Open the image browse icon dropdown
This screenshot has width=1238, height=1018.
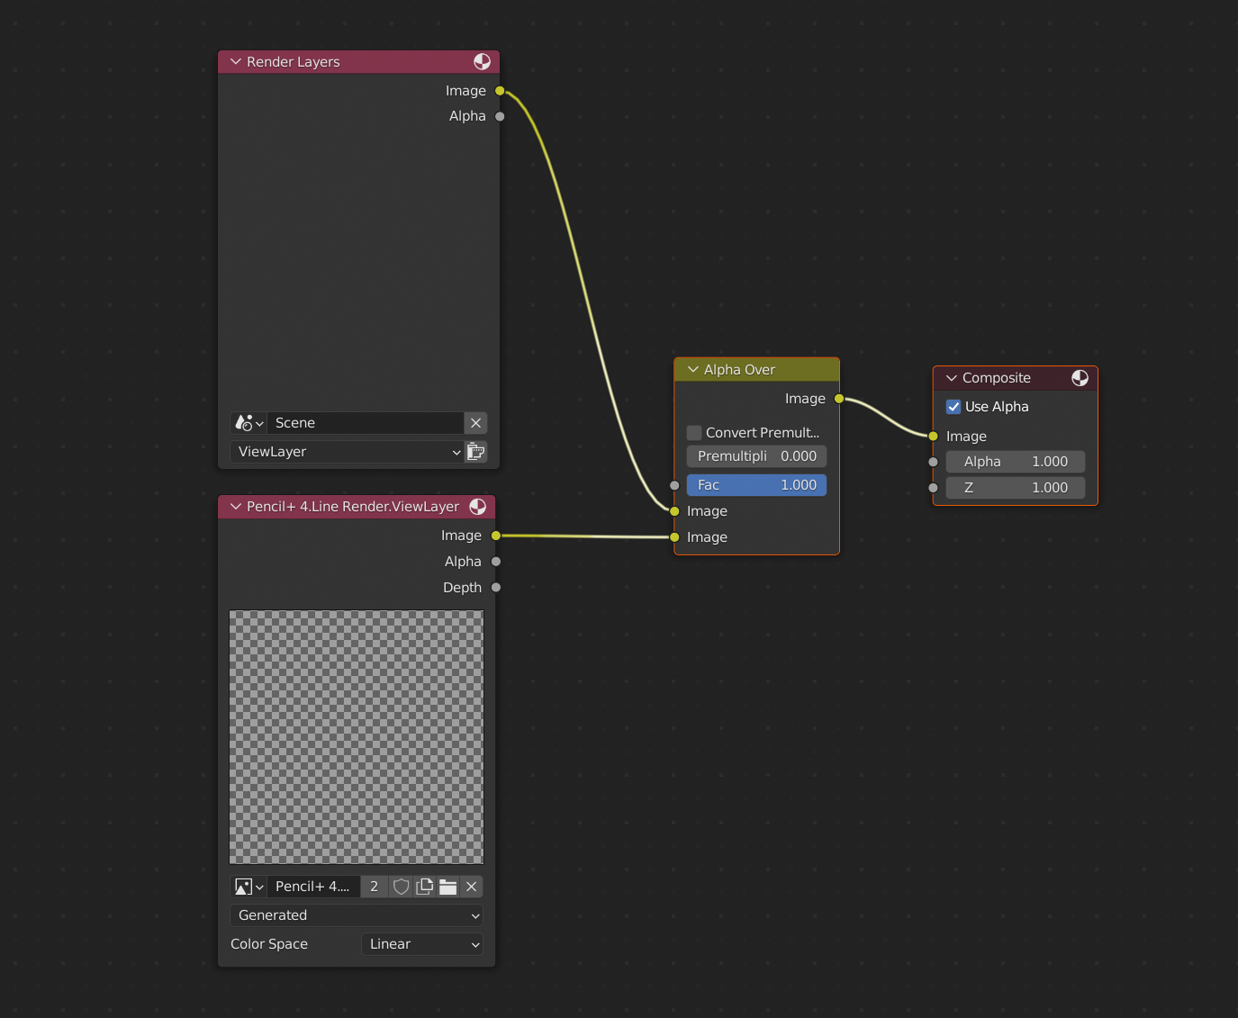[249, 887]
